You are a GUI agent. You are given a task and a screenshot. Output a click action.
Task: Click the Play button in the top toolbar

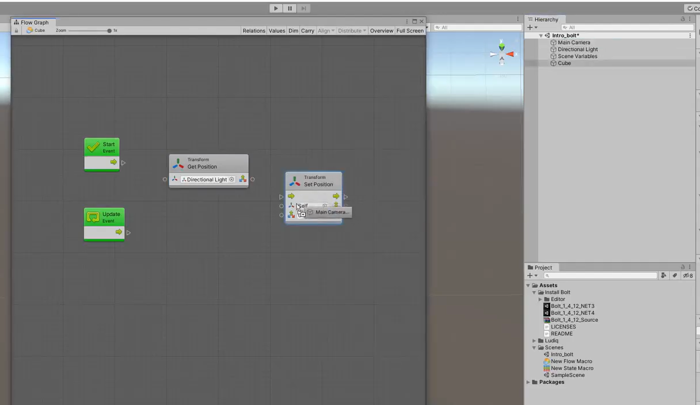click(276, 8)
